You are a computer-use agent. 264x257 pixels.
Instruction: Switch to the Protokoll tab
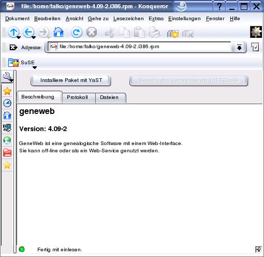tap(79, 97)
